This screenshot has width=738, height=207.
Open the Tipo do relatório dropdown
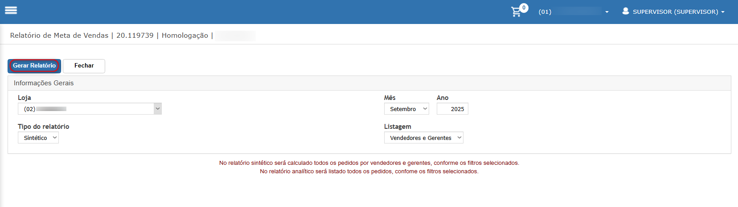point(38,138)
